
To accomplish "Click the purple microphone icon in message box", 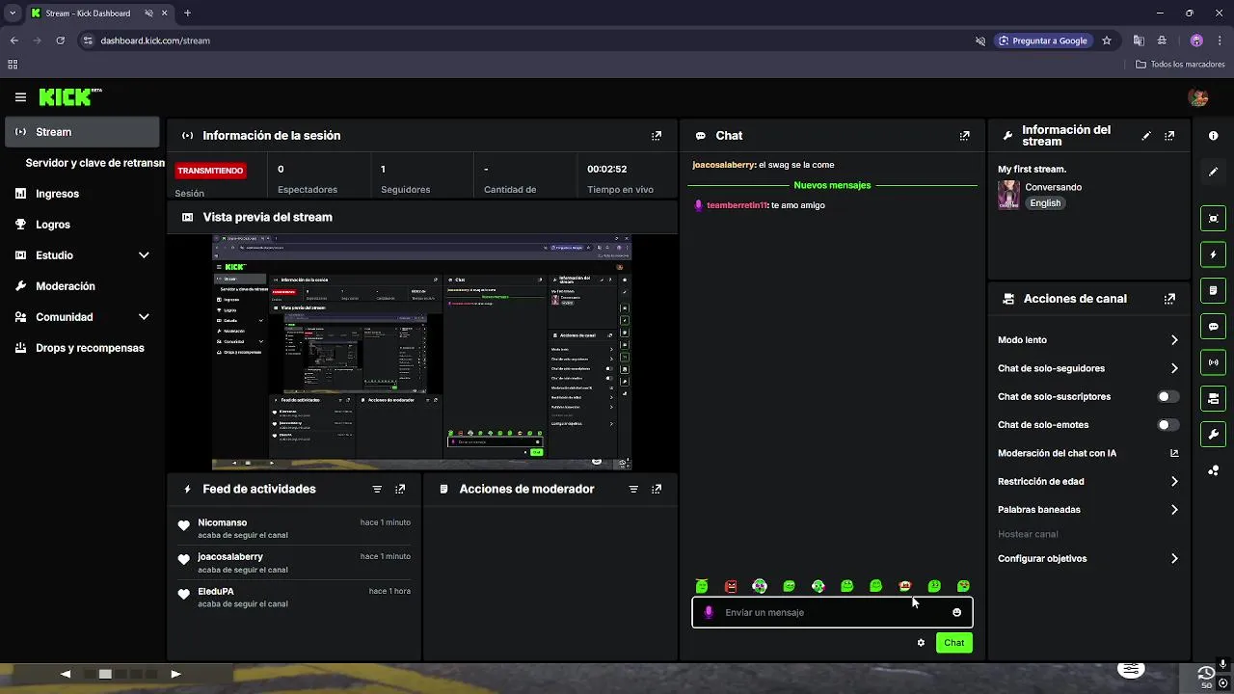I will [709, 613].
